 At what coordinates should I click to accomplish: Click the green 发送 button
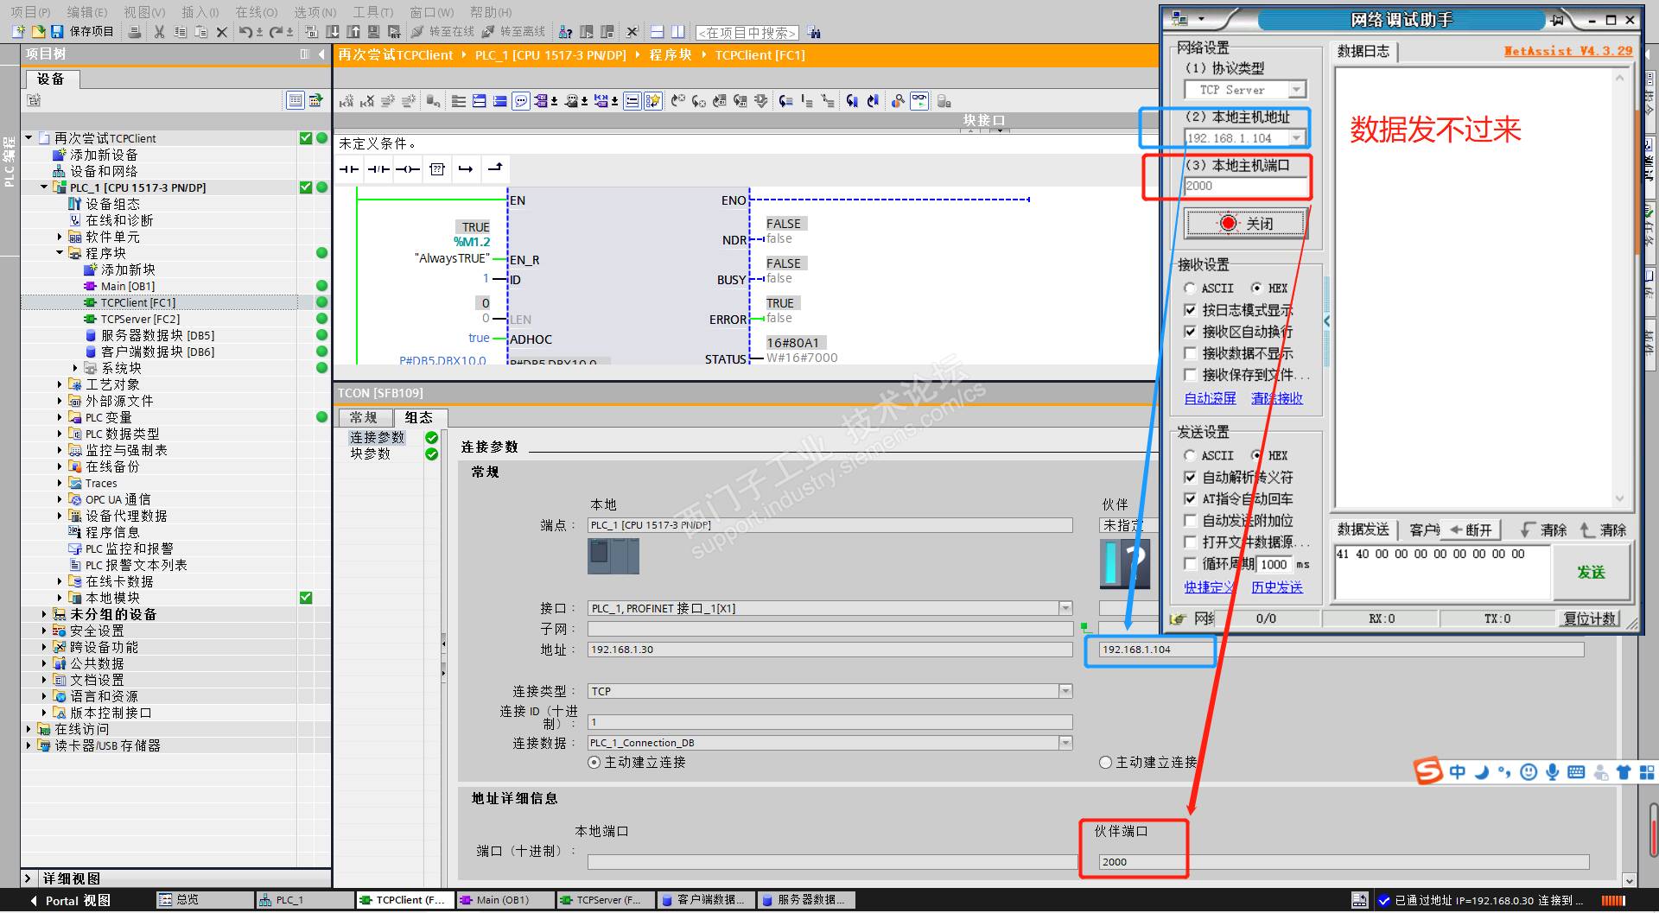1591,572
